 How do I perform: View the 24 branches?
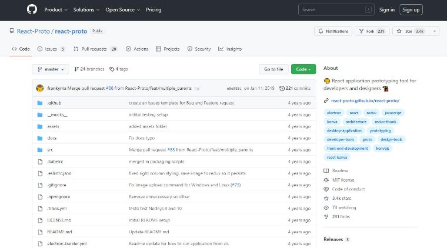(89, 69)
